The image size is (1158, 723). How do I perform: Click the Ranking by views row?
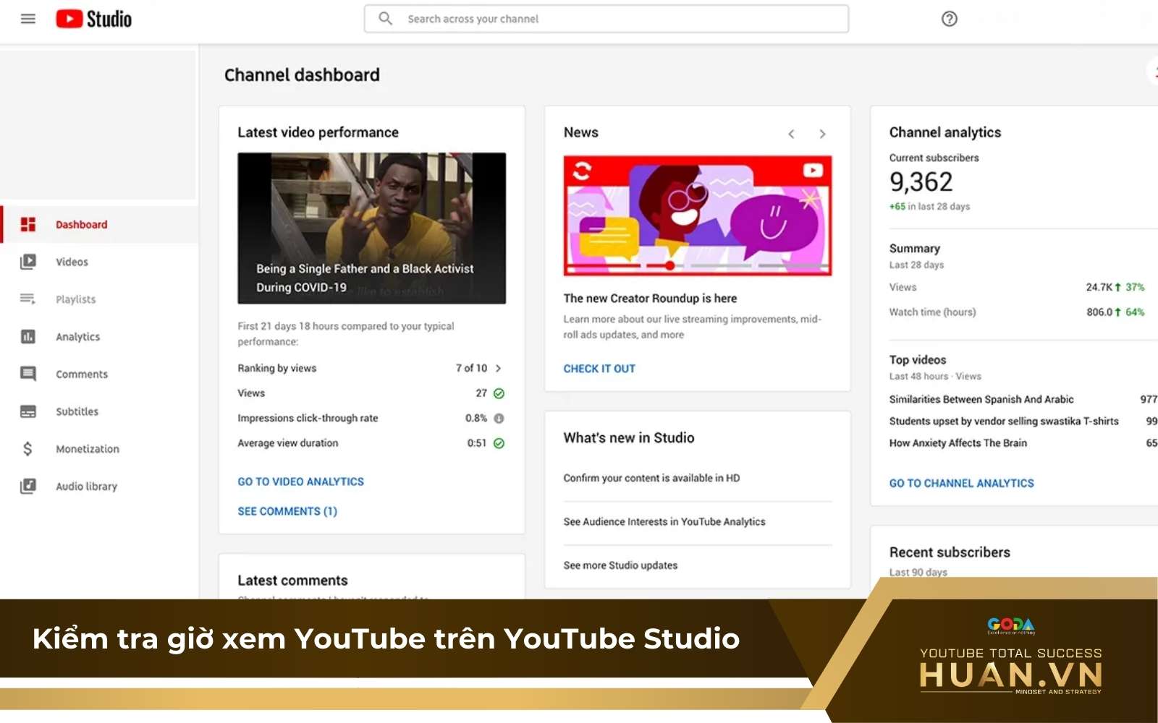pyautogui.click(x=371, y=368)
